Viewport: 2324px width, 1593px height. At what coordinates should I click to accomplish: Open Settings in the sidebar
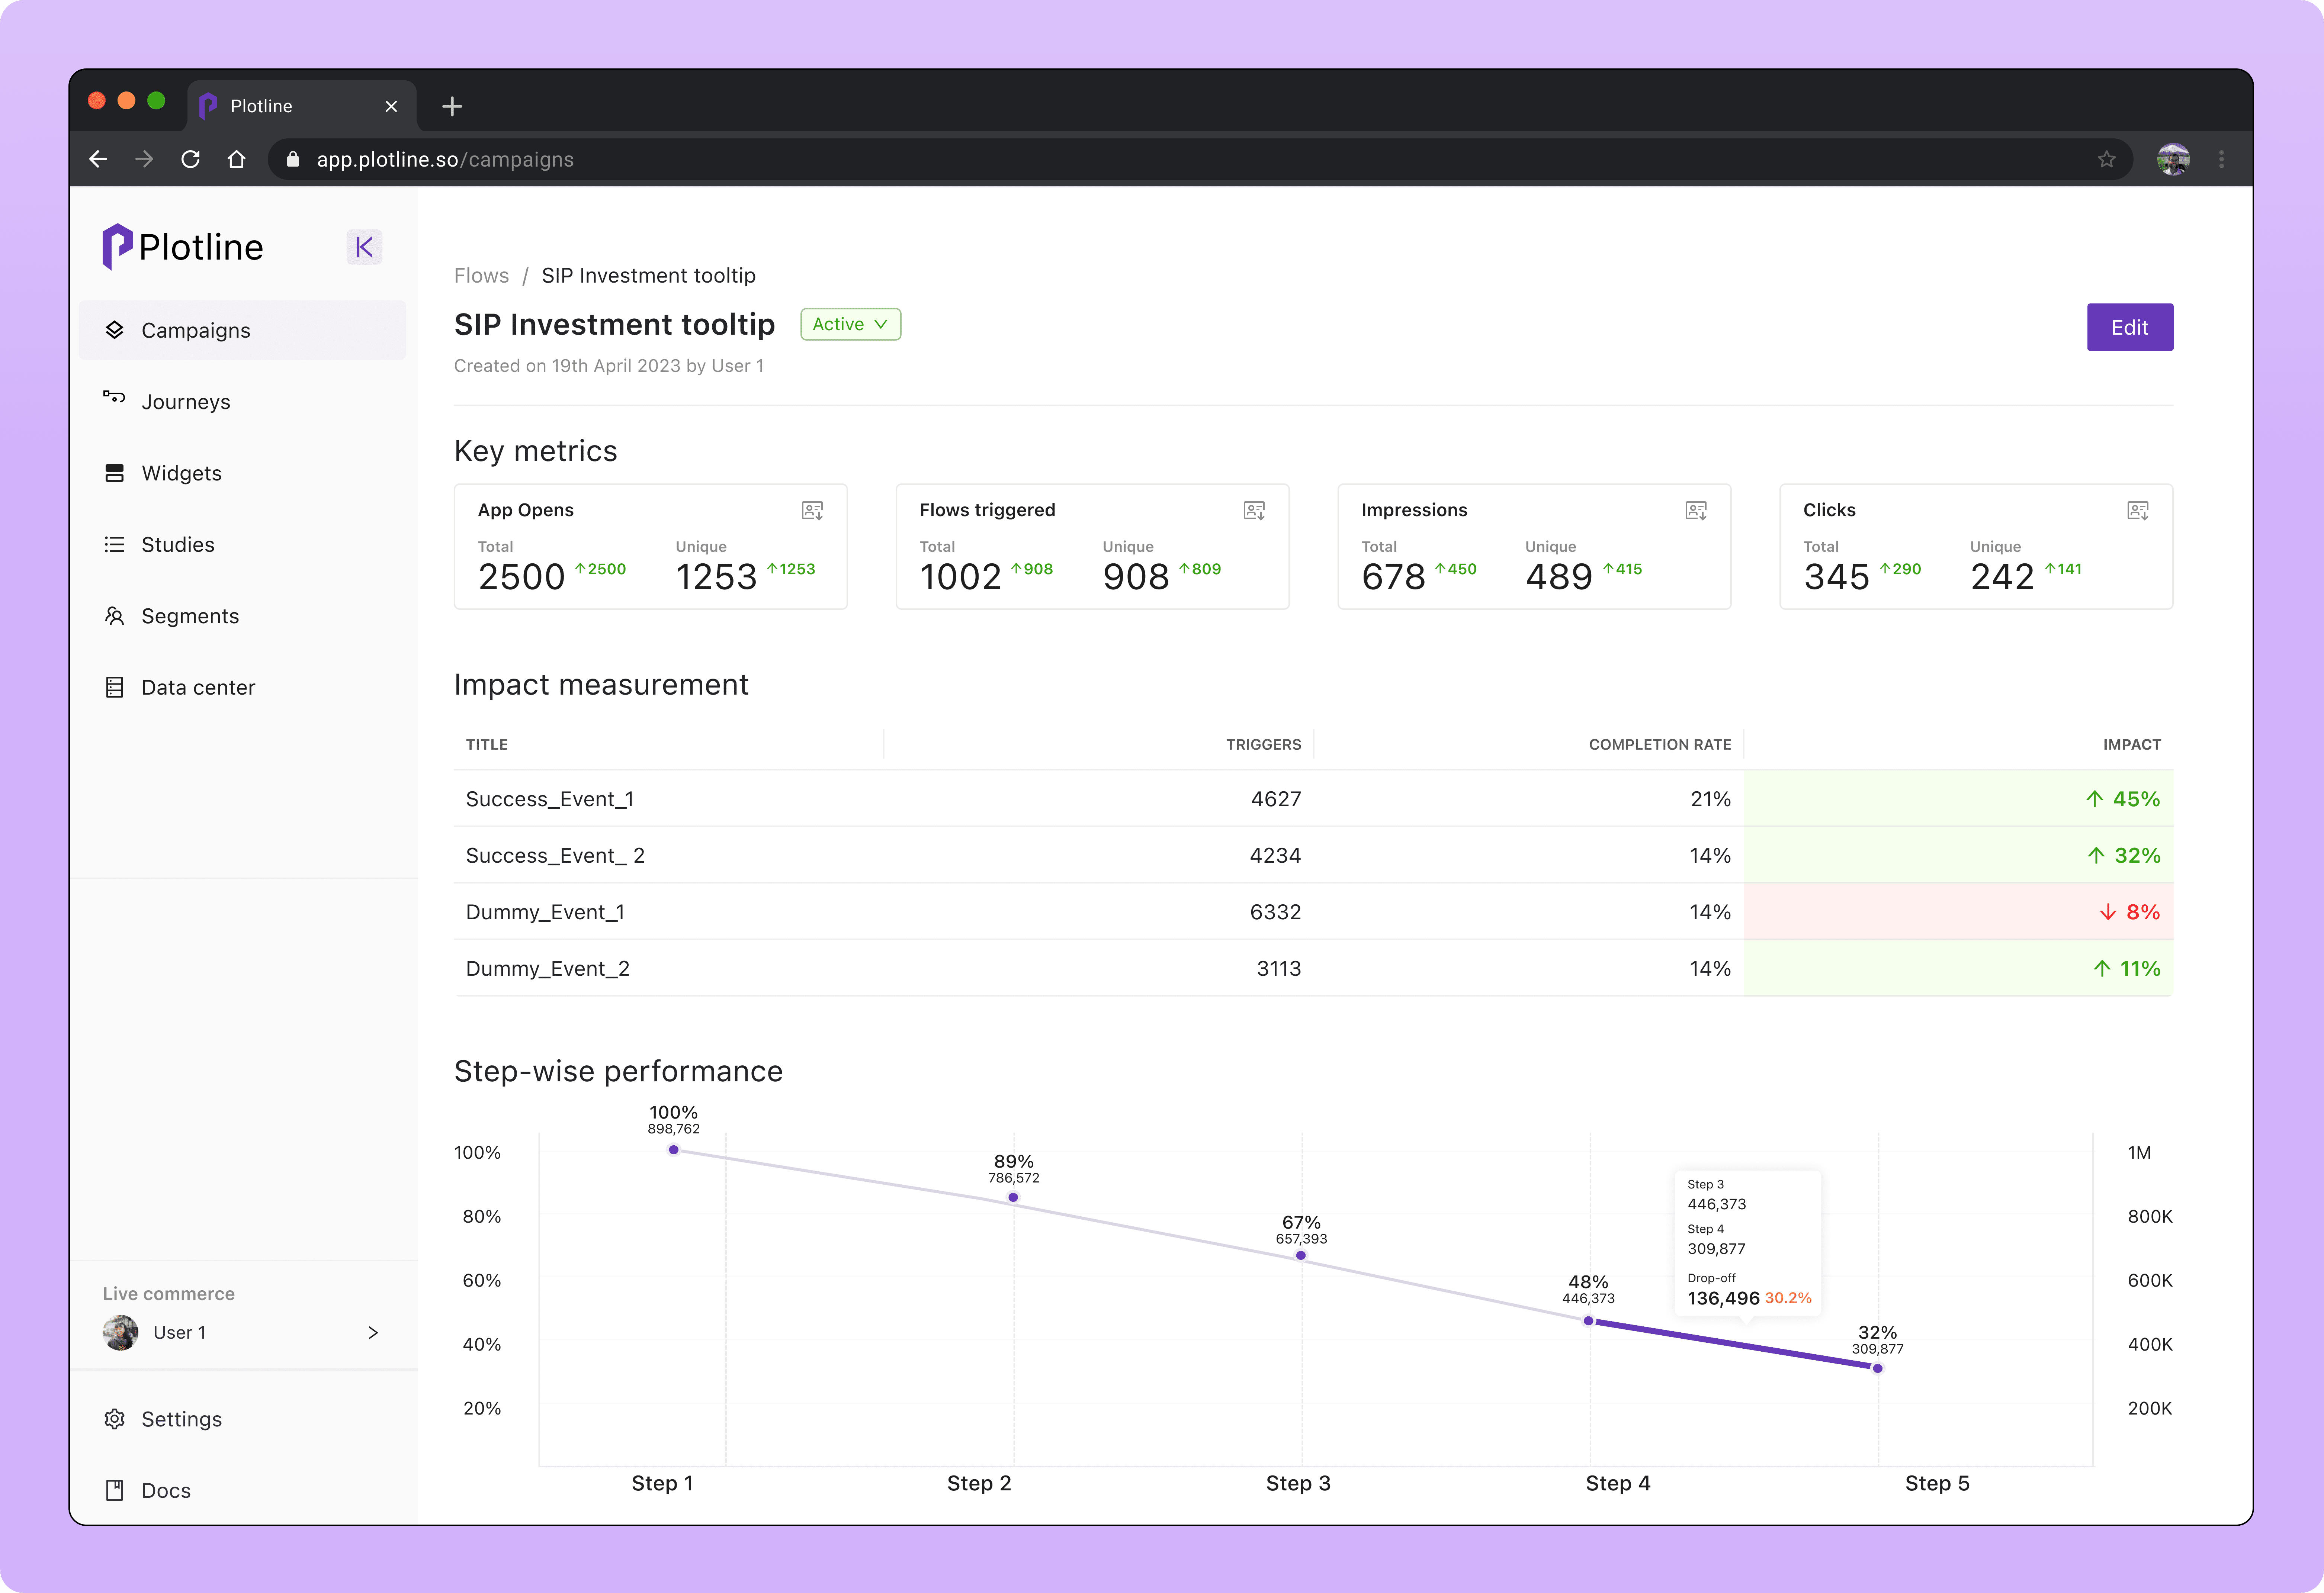[181, 1419]
